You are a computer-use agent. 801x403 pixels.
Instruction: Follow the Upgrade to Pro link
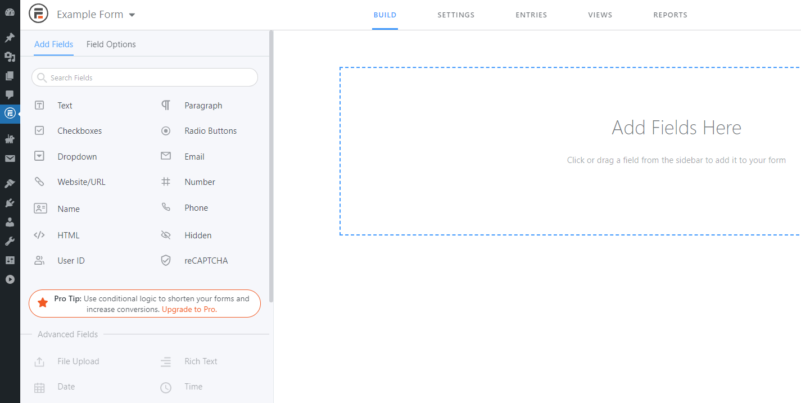[x=189, y=309]
